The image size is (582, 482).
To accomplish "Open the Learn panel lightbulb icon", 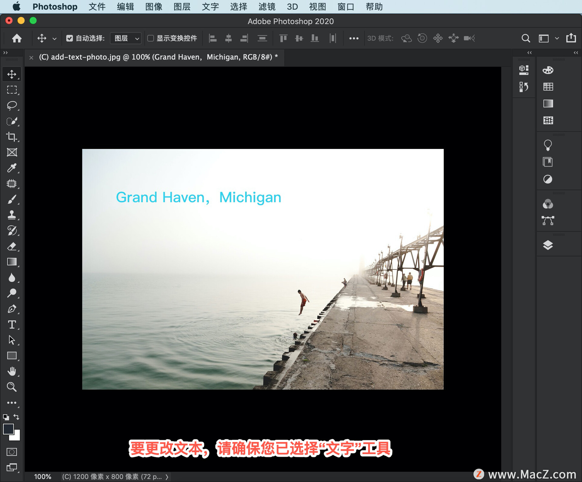I will pos(548,145).
